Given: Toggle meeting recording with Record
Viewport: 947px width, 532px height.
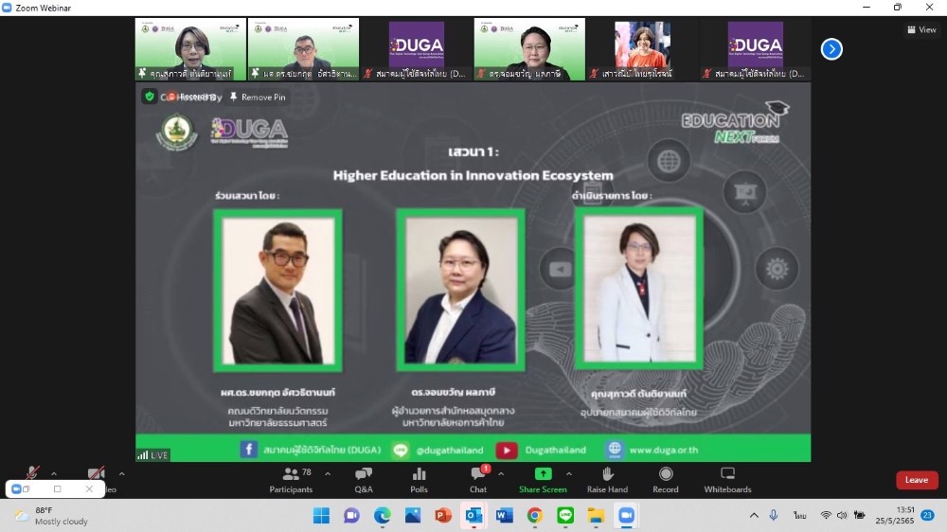Looking at the screenshot, I should (x=666, y=479).
